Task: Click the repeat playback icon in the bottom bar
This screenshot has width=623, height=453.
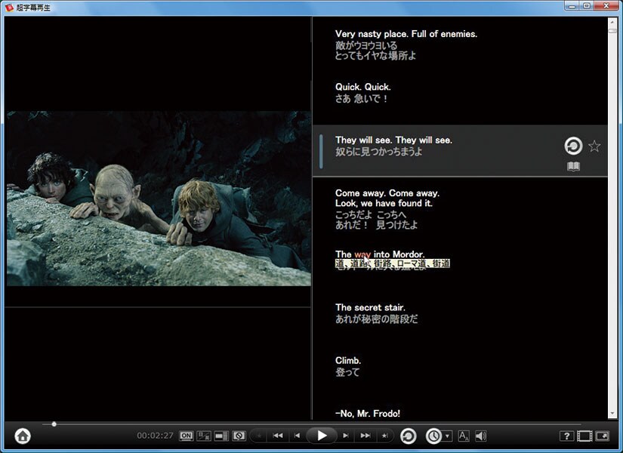Action: (x=409, y=436)
